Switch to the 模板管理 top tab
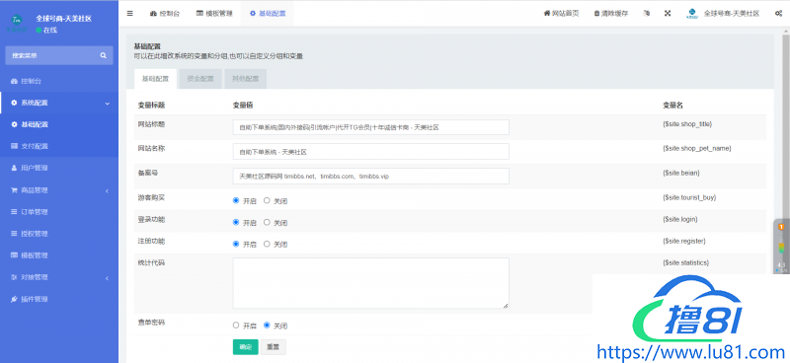 point(214,14)
